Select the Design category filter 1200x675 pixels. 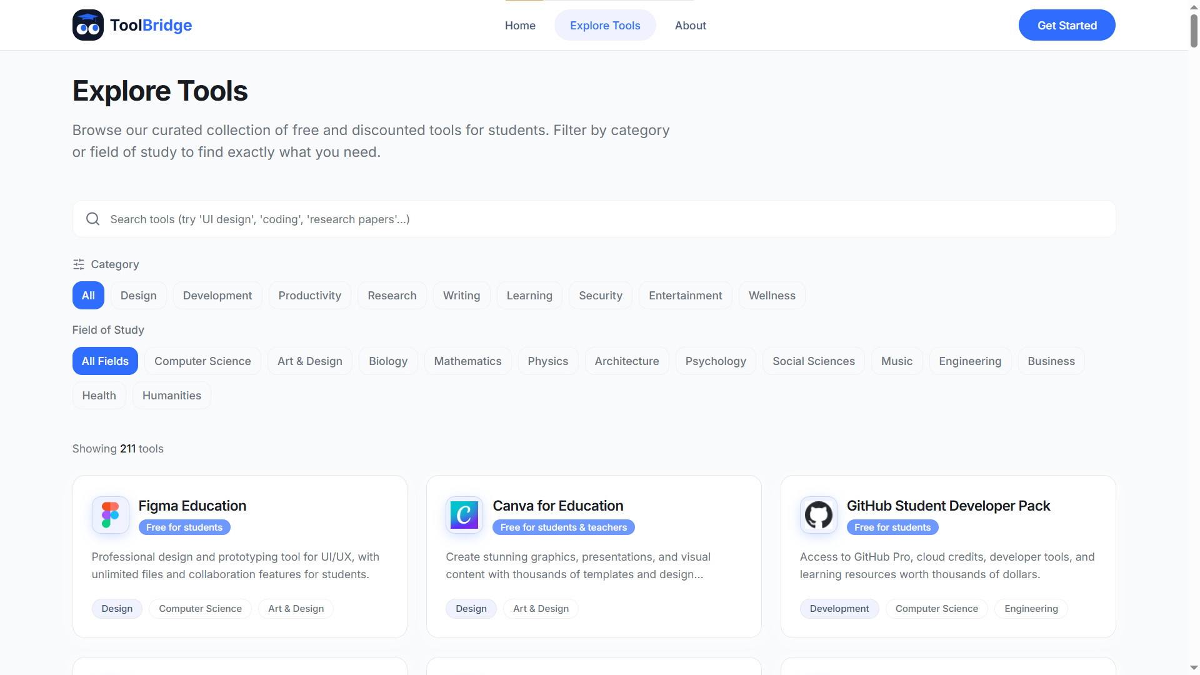[139, 296]
